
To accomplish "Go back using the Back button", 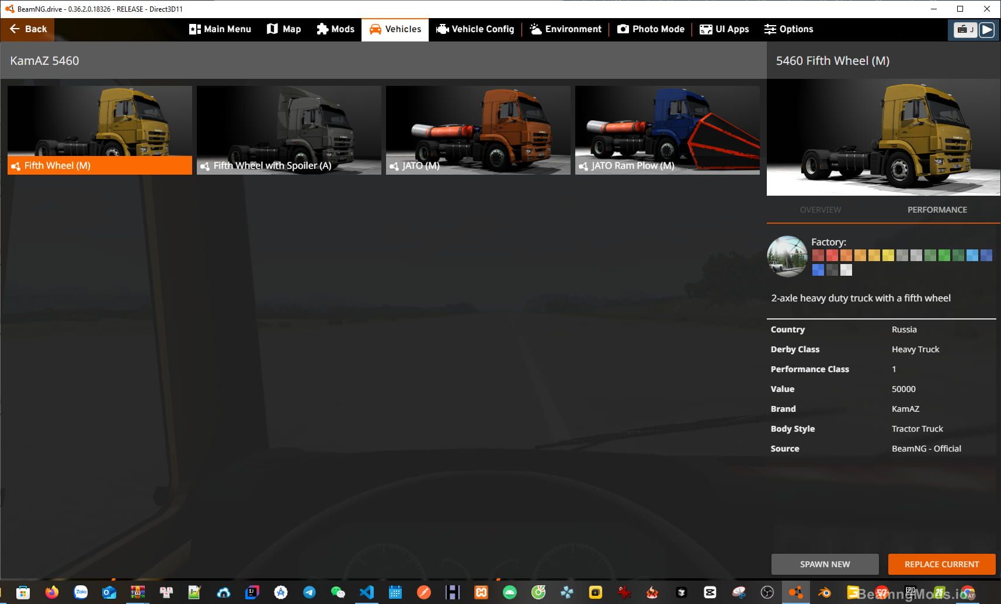I will (27, 29).
